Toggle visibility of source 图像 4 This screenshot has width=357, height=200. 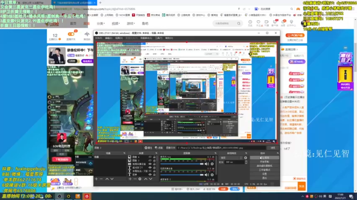point(150,157)
